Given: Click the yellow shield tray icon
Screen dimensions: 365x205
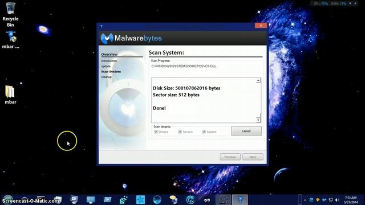Looking at the screenshot, I should click(x=318, y=200).
